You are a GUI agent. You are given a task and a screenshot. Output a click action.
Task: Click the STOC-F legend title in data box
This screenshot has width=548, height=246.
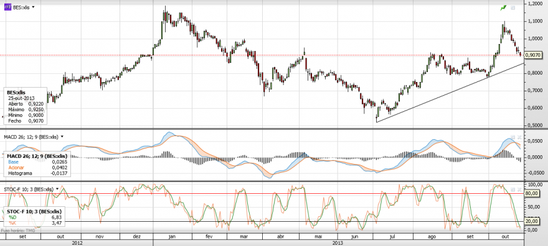34,211
